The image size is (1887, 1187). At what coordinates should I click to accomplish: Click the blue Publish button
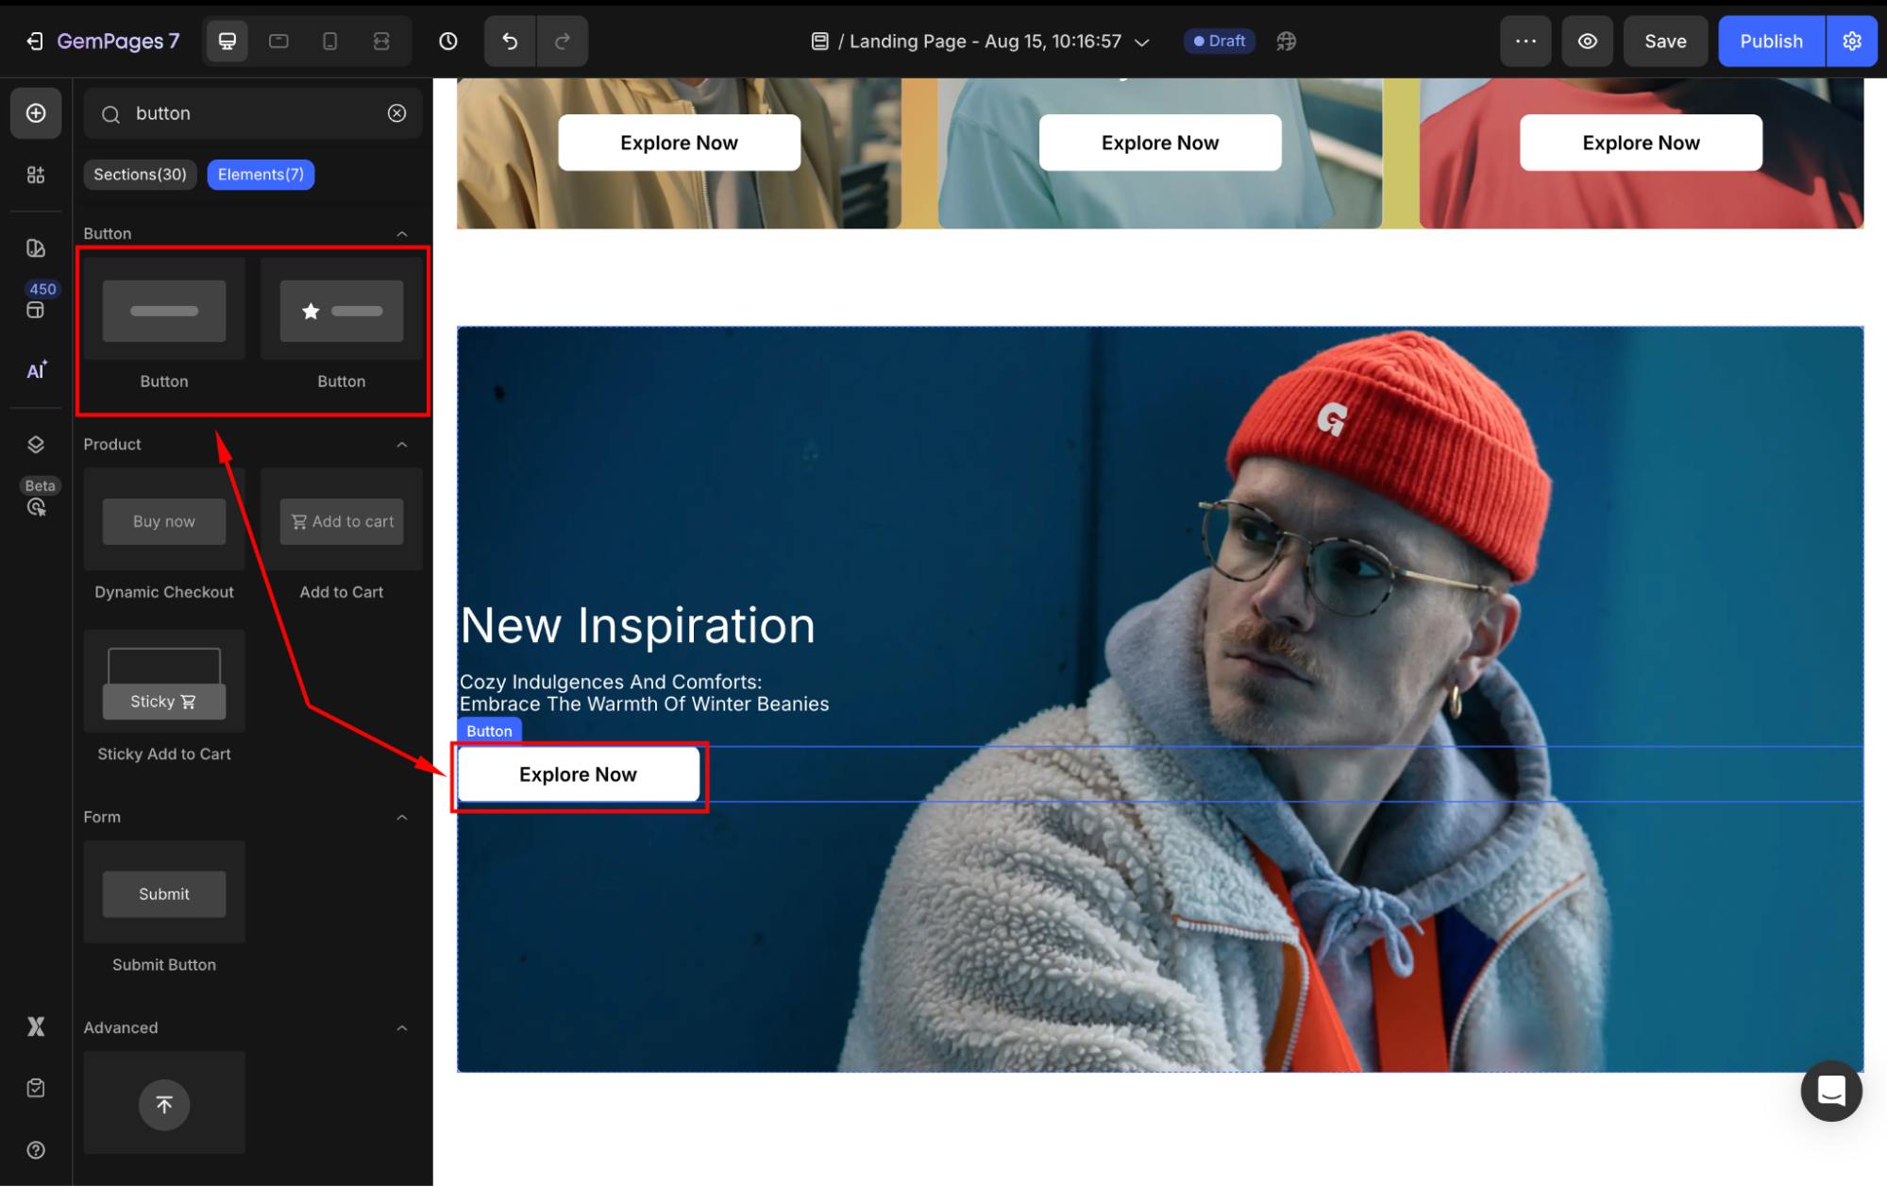[x=1770, y=41]
